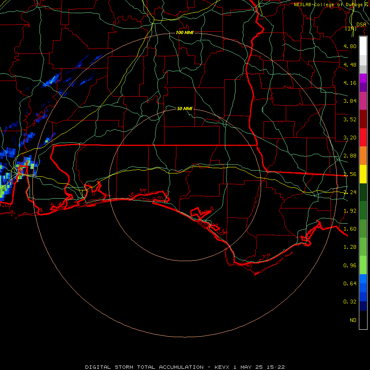Screen dimensions: 370x370
Task: Select the 1.60 legend value
Action: pos(350,229)
